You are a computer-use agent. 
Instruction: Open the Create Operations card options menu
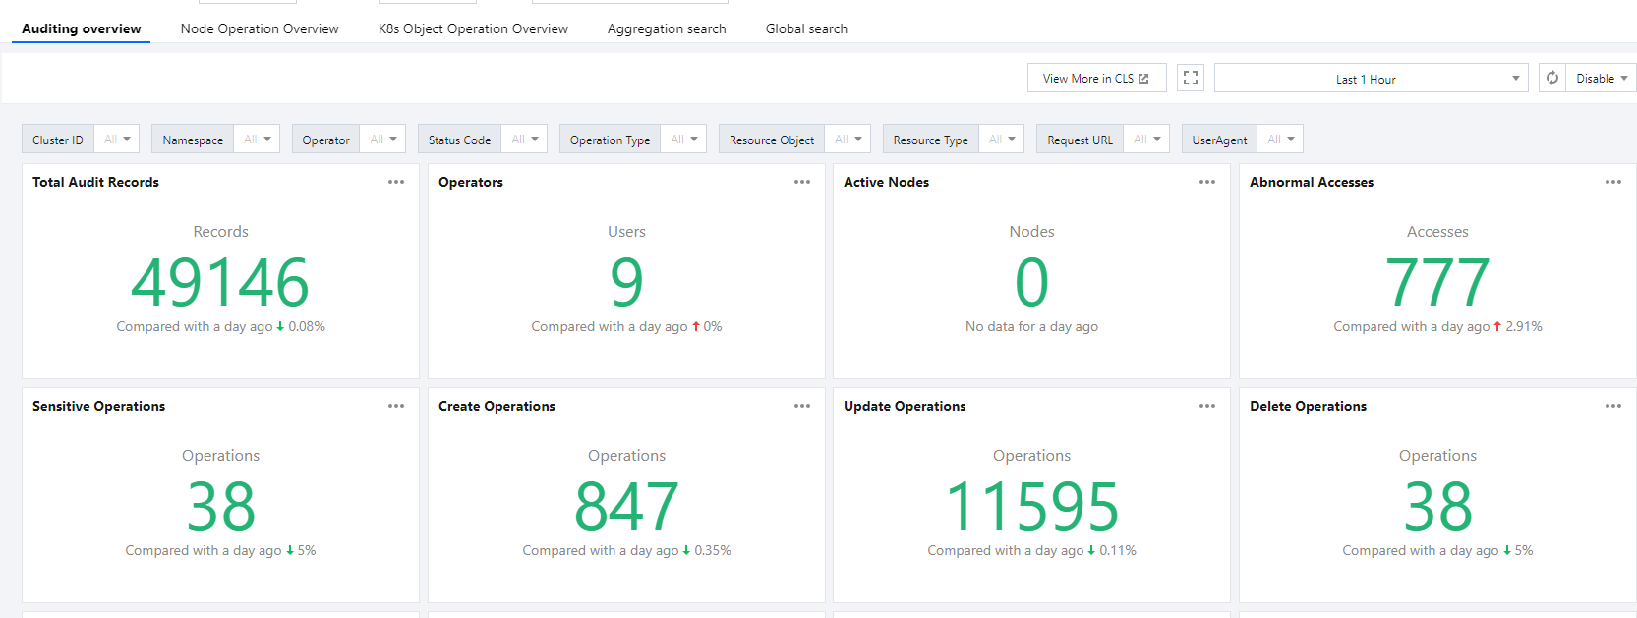tap(802, 406)
